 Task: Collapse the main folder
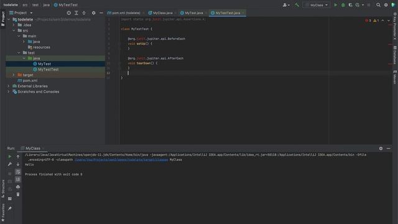(x=19, y=36)
